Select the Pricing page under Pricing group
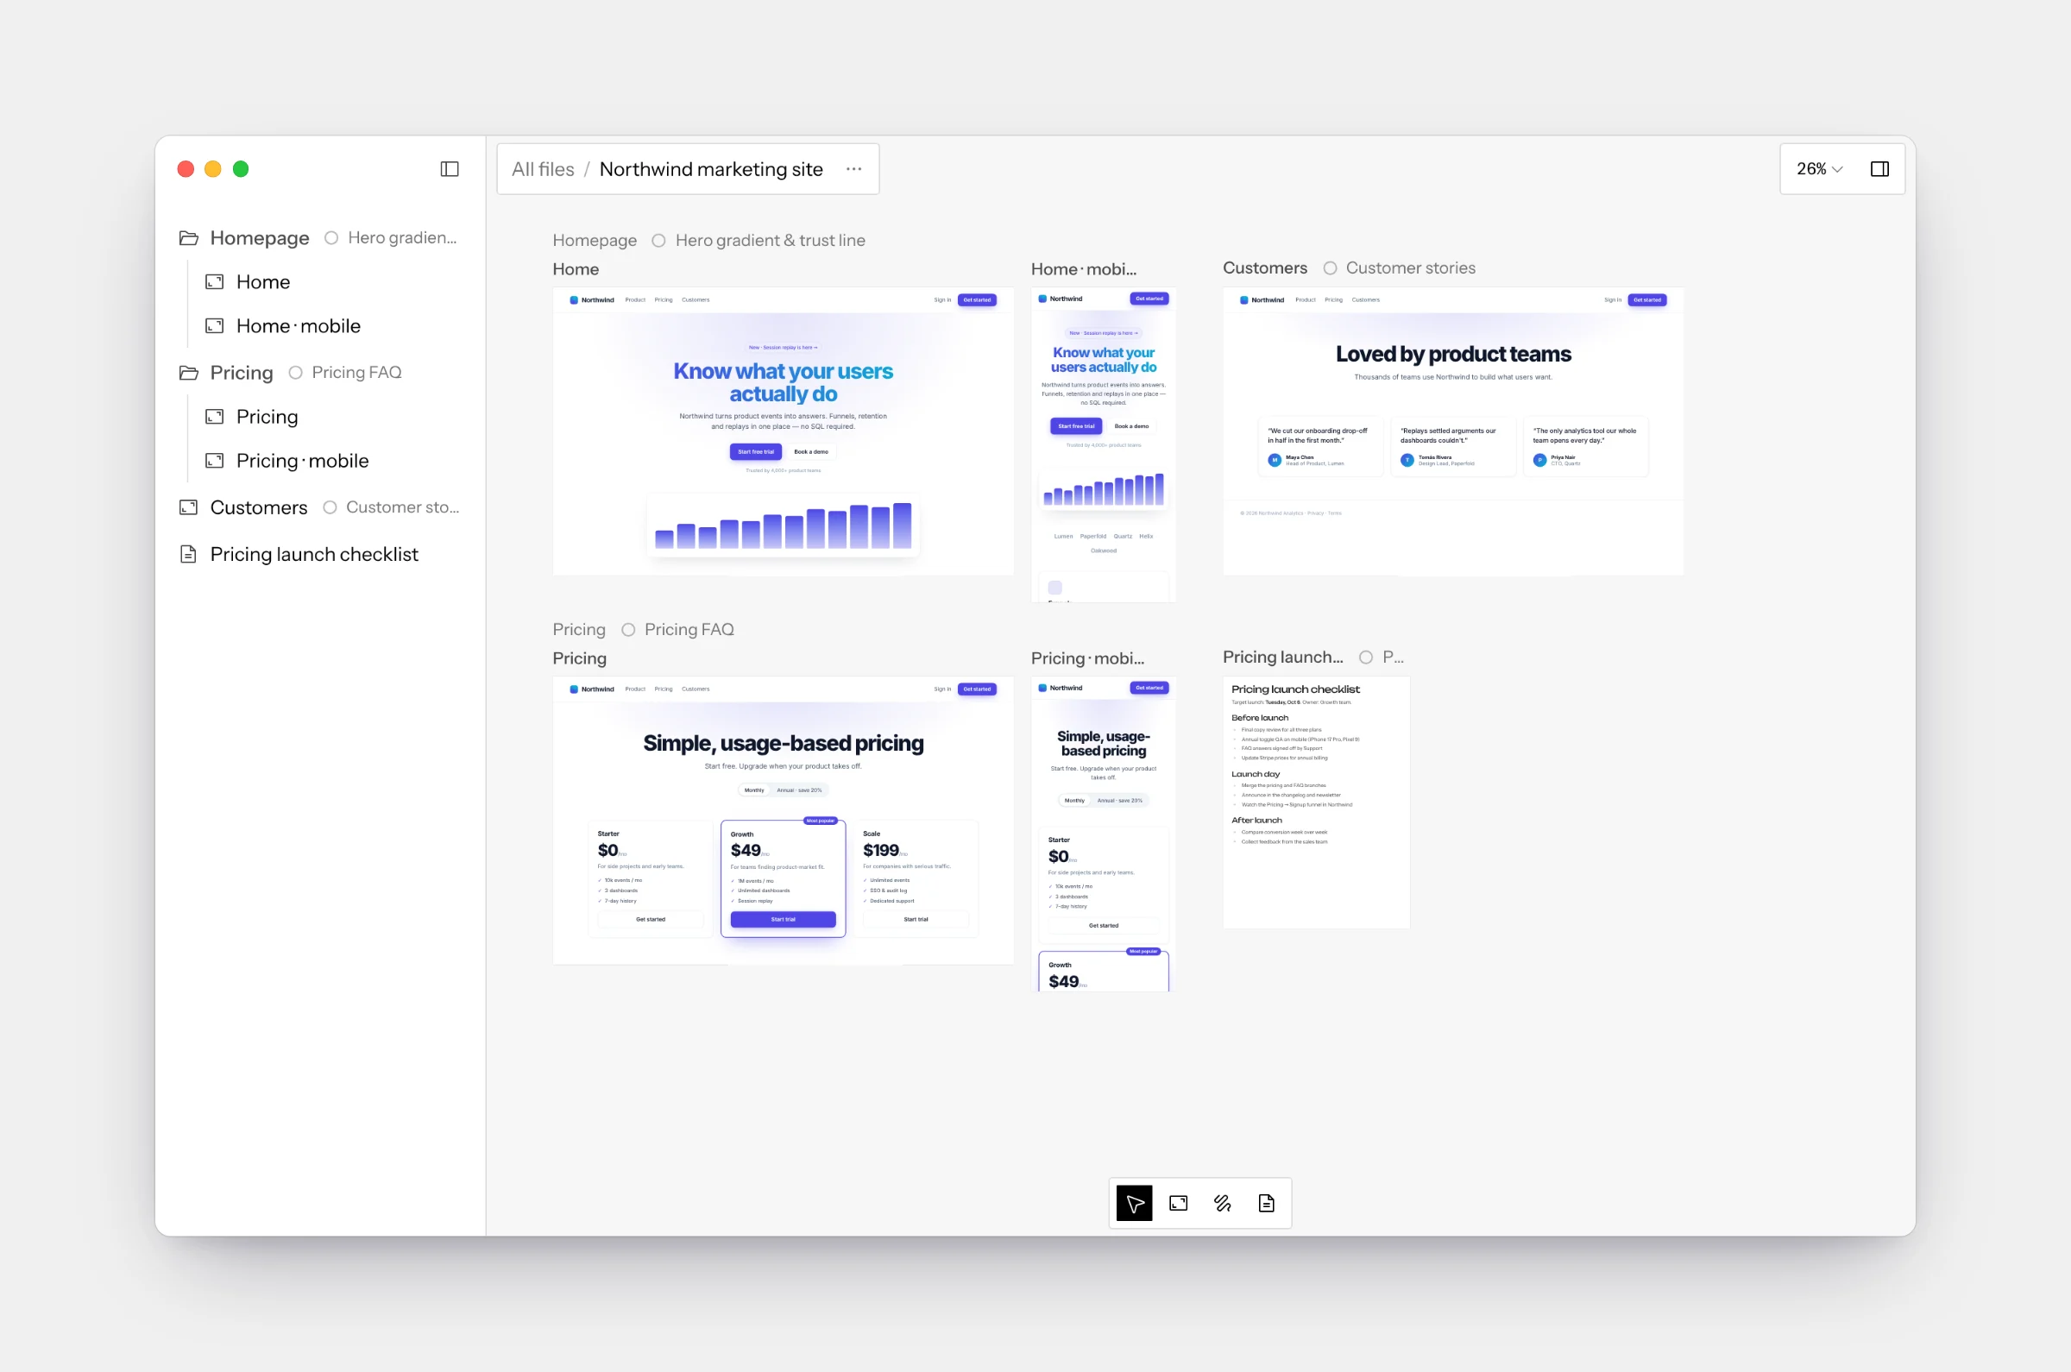 tap(267, 417)
